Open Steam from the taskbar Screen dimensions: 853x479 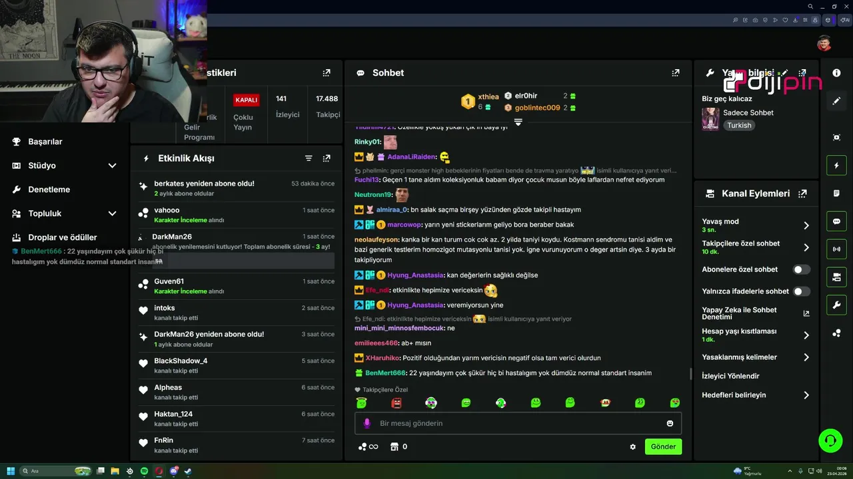188,471
